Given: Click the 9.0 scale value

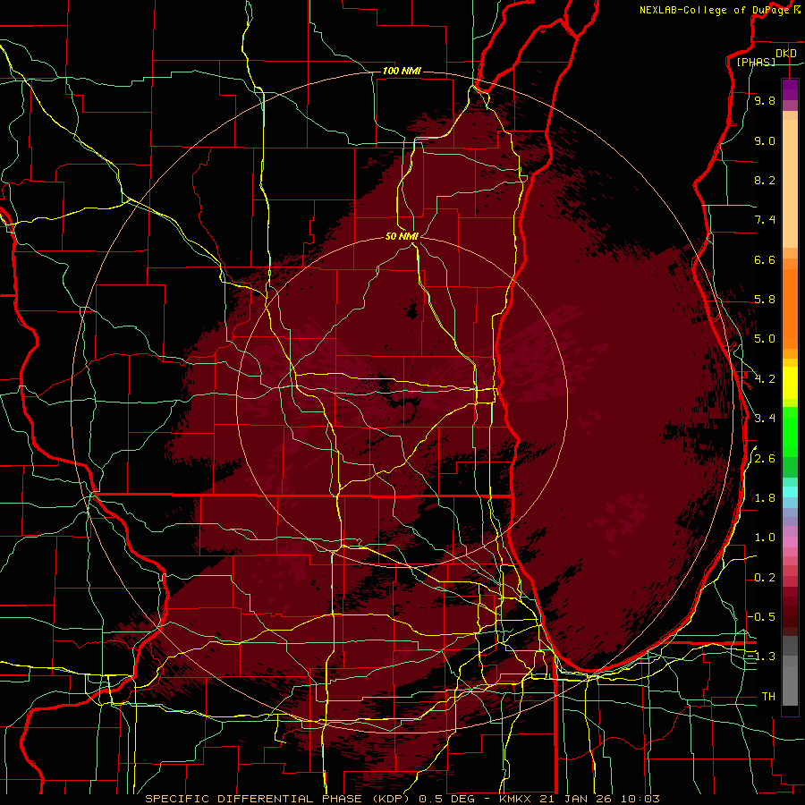Looking at the screenshot, I should pos(765,140).
